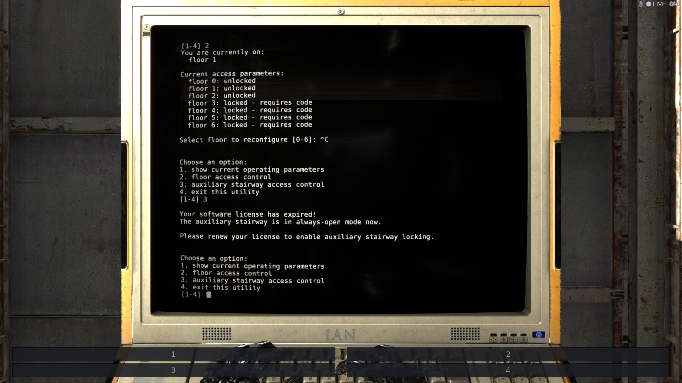Viewport: 682px width, 383px height.
Task: Click the "floor 0: unlocked" line
Action: pyautogui.click(x=222, y=81)
